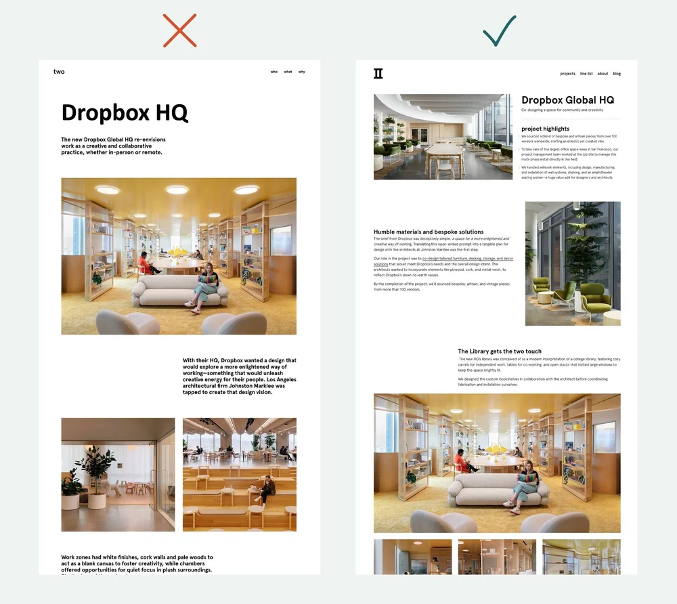Screen dimensions: 677x604
Task: Open "blog" in right page navigation
Action: click(x=617, y=74)
